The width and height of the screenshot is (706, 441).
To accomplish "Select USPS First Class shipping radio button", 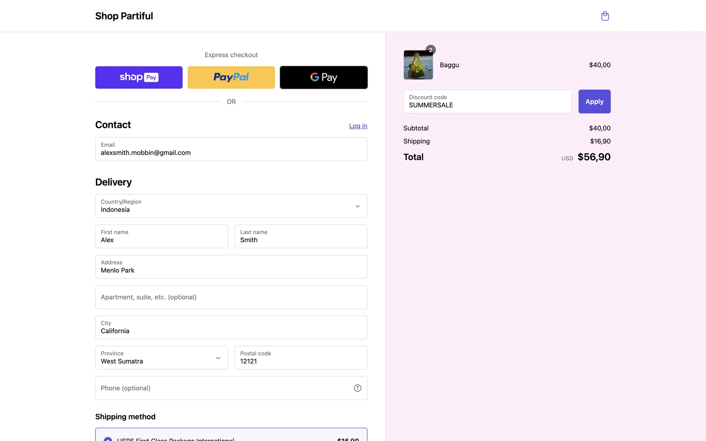I will pyautogui.click(x=108, y=439).
